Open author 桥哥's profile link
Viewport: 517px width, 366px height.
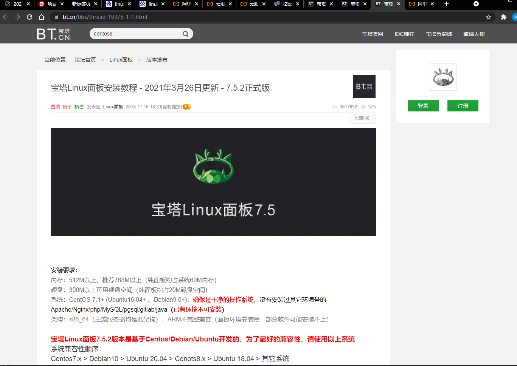[x=79, y=107]
